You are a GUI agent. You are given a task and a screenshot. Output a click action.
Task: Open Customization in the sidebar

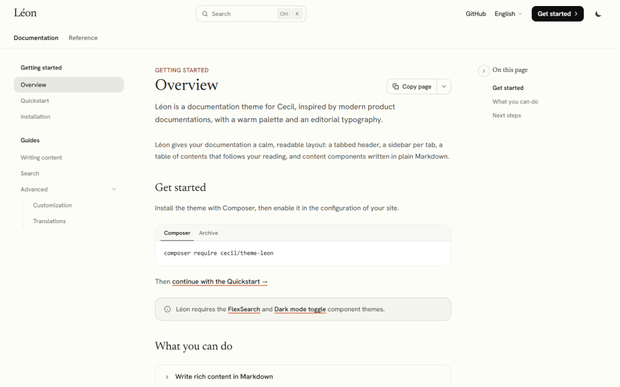52,206
